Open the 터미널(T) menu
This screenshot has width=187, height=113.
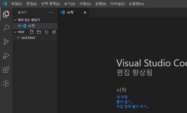[117, 4]
